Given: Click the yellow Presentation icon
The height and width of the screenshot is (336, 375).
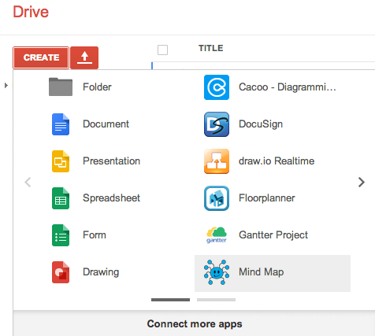Looking at the screenshot, I should [x=61, y=161].
